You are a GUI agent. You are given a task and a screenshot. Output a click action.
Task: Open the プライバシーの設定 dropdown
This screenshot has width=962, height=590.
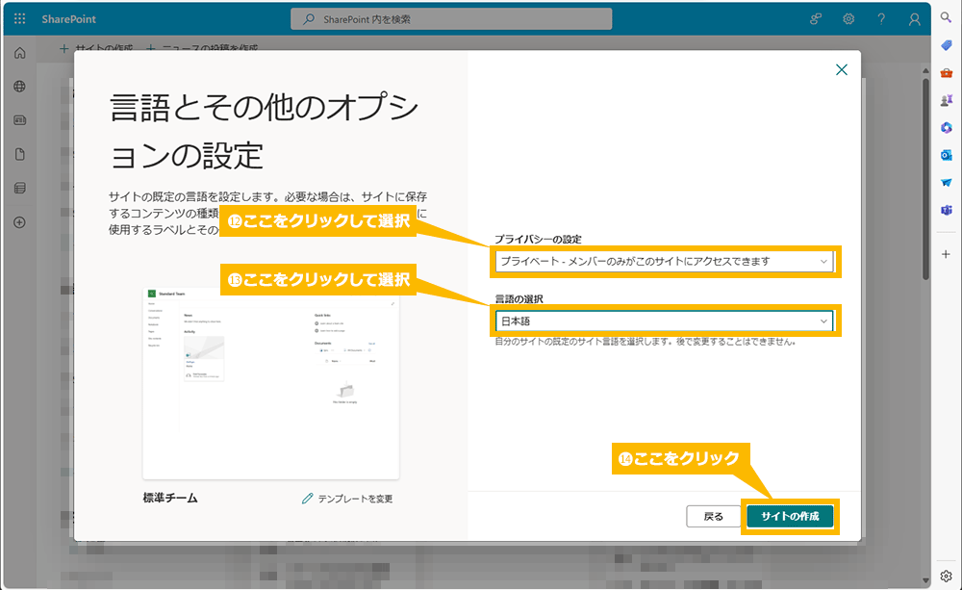[664, 262]
